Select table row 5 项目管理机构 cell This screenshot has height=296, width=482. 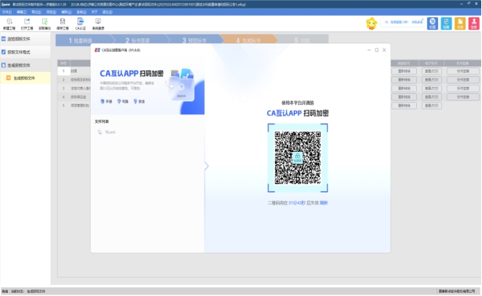[80, 105]
